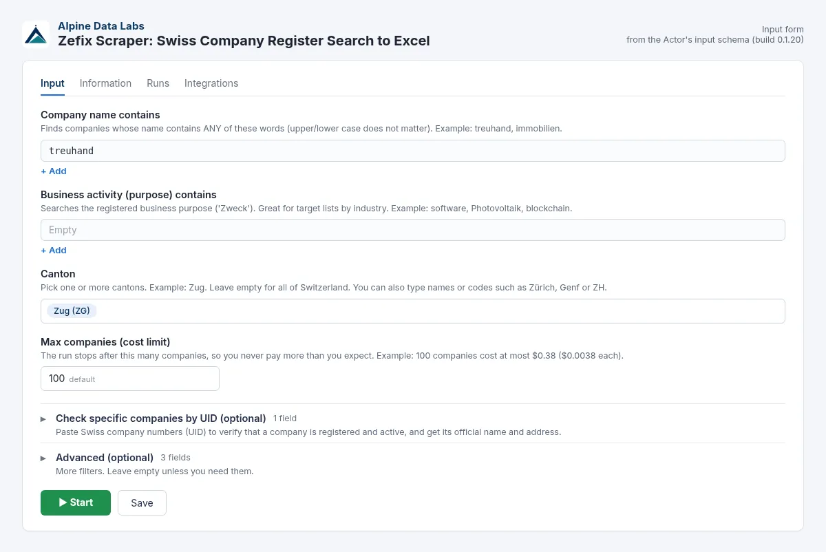Click the 'Business activity (purpose) contains' label
The image size is (826, 552).
[x=129, y=194]
